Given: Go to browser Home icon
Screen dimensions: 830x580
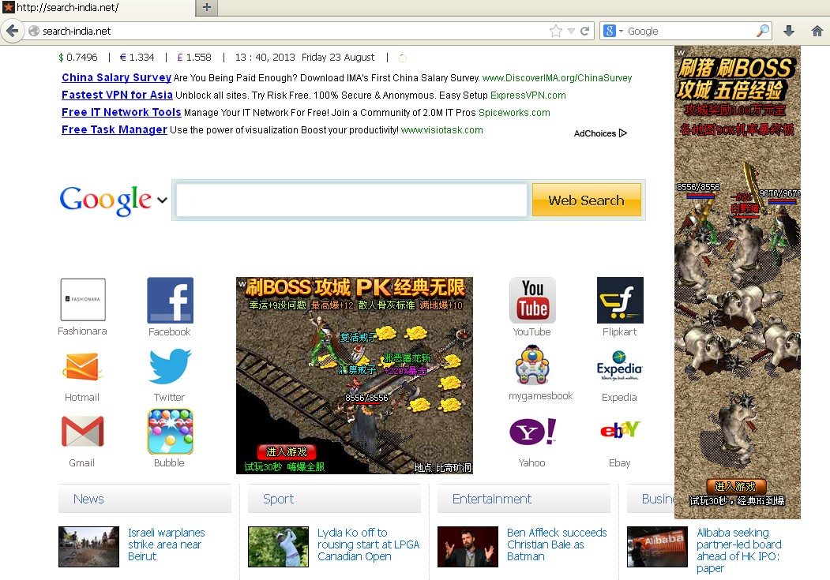Looking at the screenshot, I should point(817,31).
